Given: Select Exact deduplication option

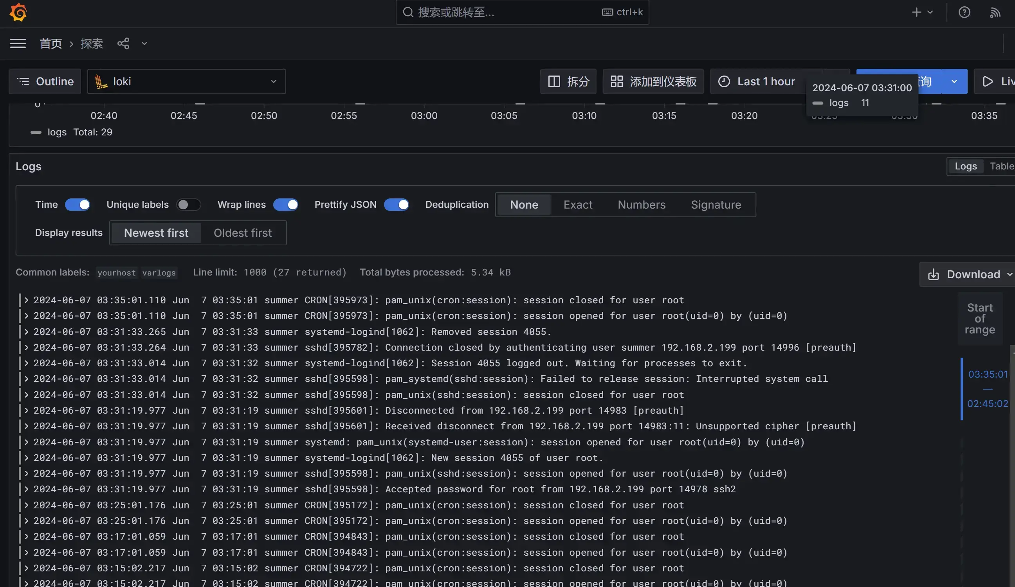Looking at the screenshot, I should click(578, 205).
